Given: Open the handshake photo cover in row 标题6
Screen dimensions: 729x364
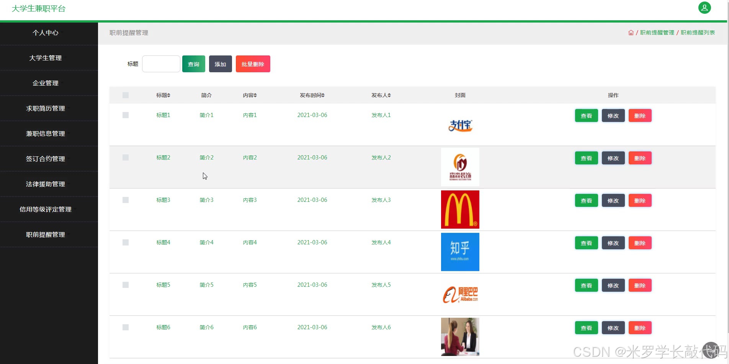Looking at the screenshot, I should point(460,337).
